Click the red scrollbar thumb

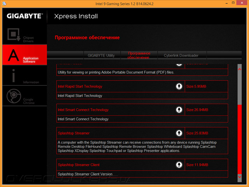(240, 139)
